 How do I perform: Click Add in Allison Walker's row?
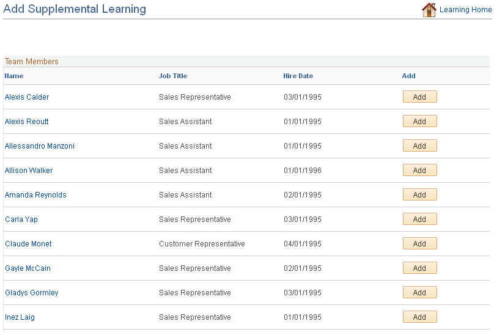pyautogui.click(x=419, y=171)
